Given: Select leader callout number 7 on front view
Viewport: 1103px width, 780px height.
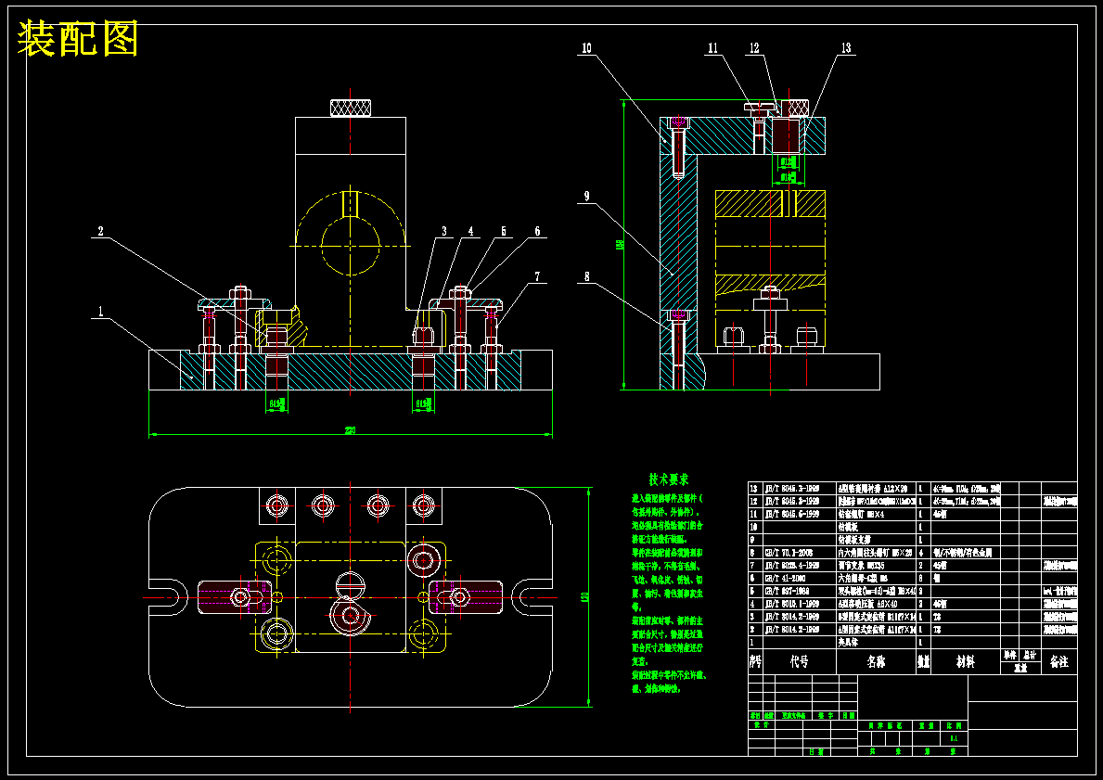Looking at the screenshot, I should (x=537, y=276).
